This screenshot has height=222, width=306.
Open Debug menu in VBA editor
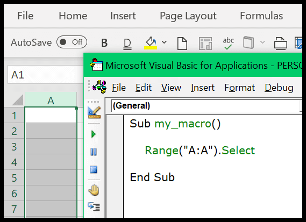click(x=279, y=88)
